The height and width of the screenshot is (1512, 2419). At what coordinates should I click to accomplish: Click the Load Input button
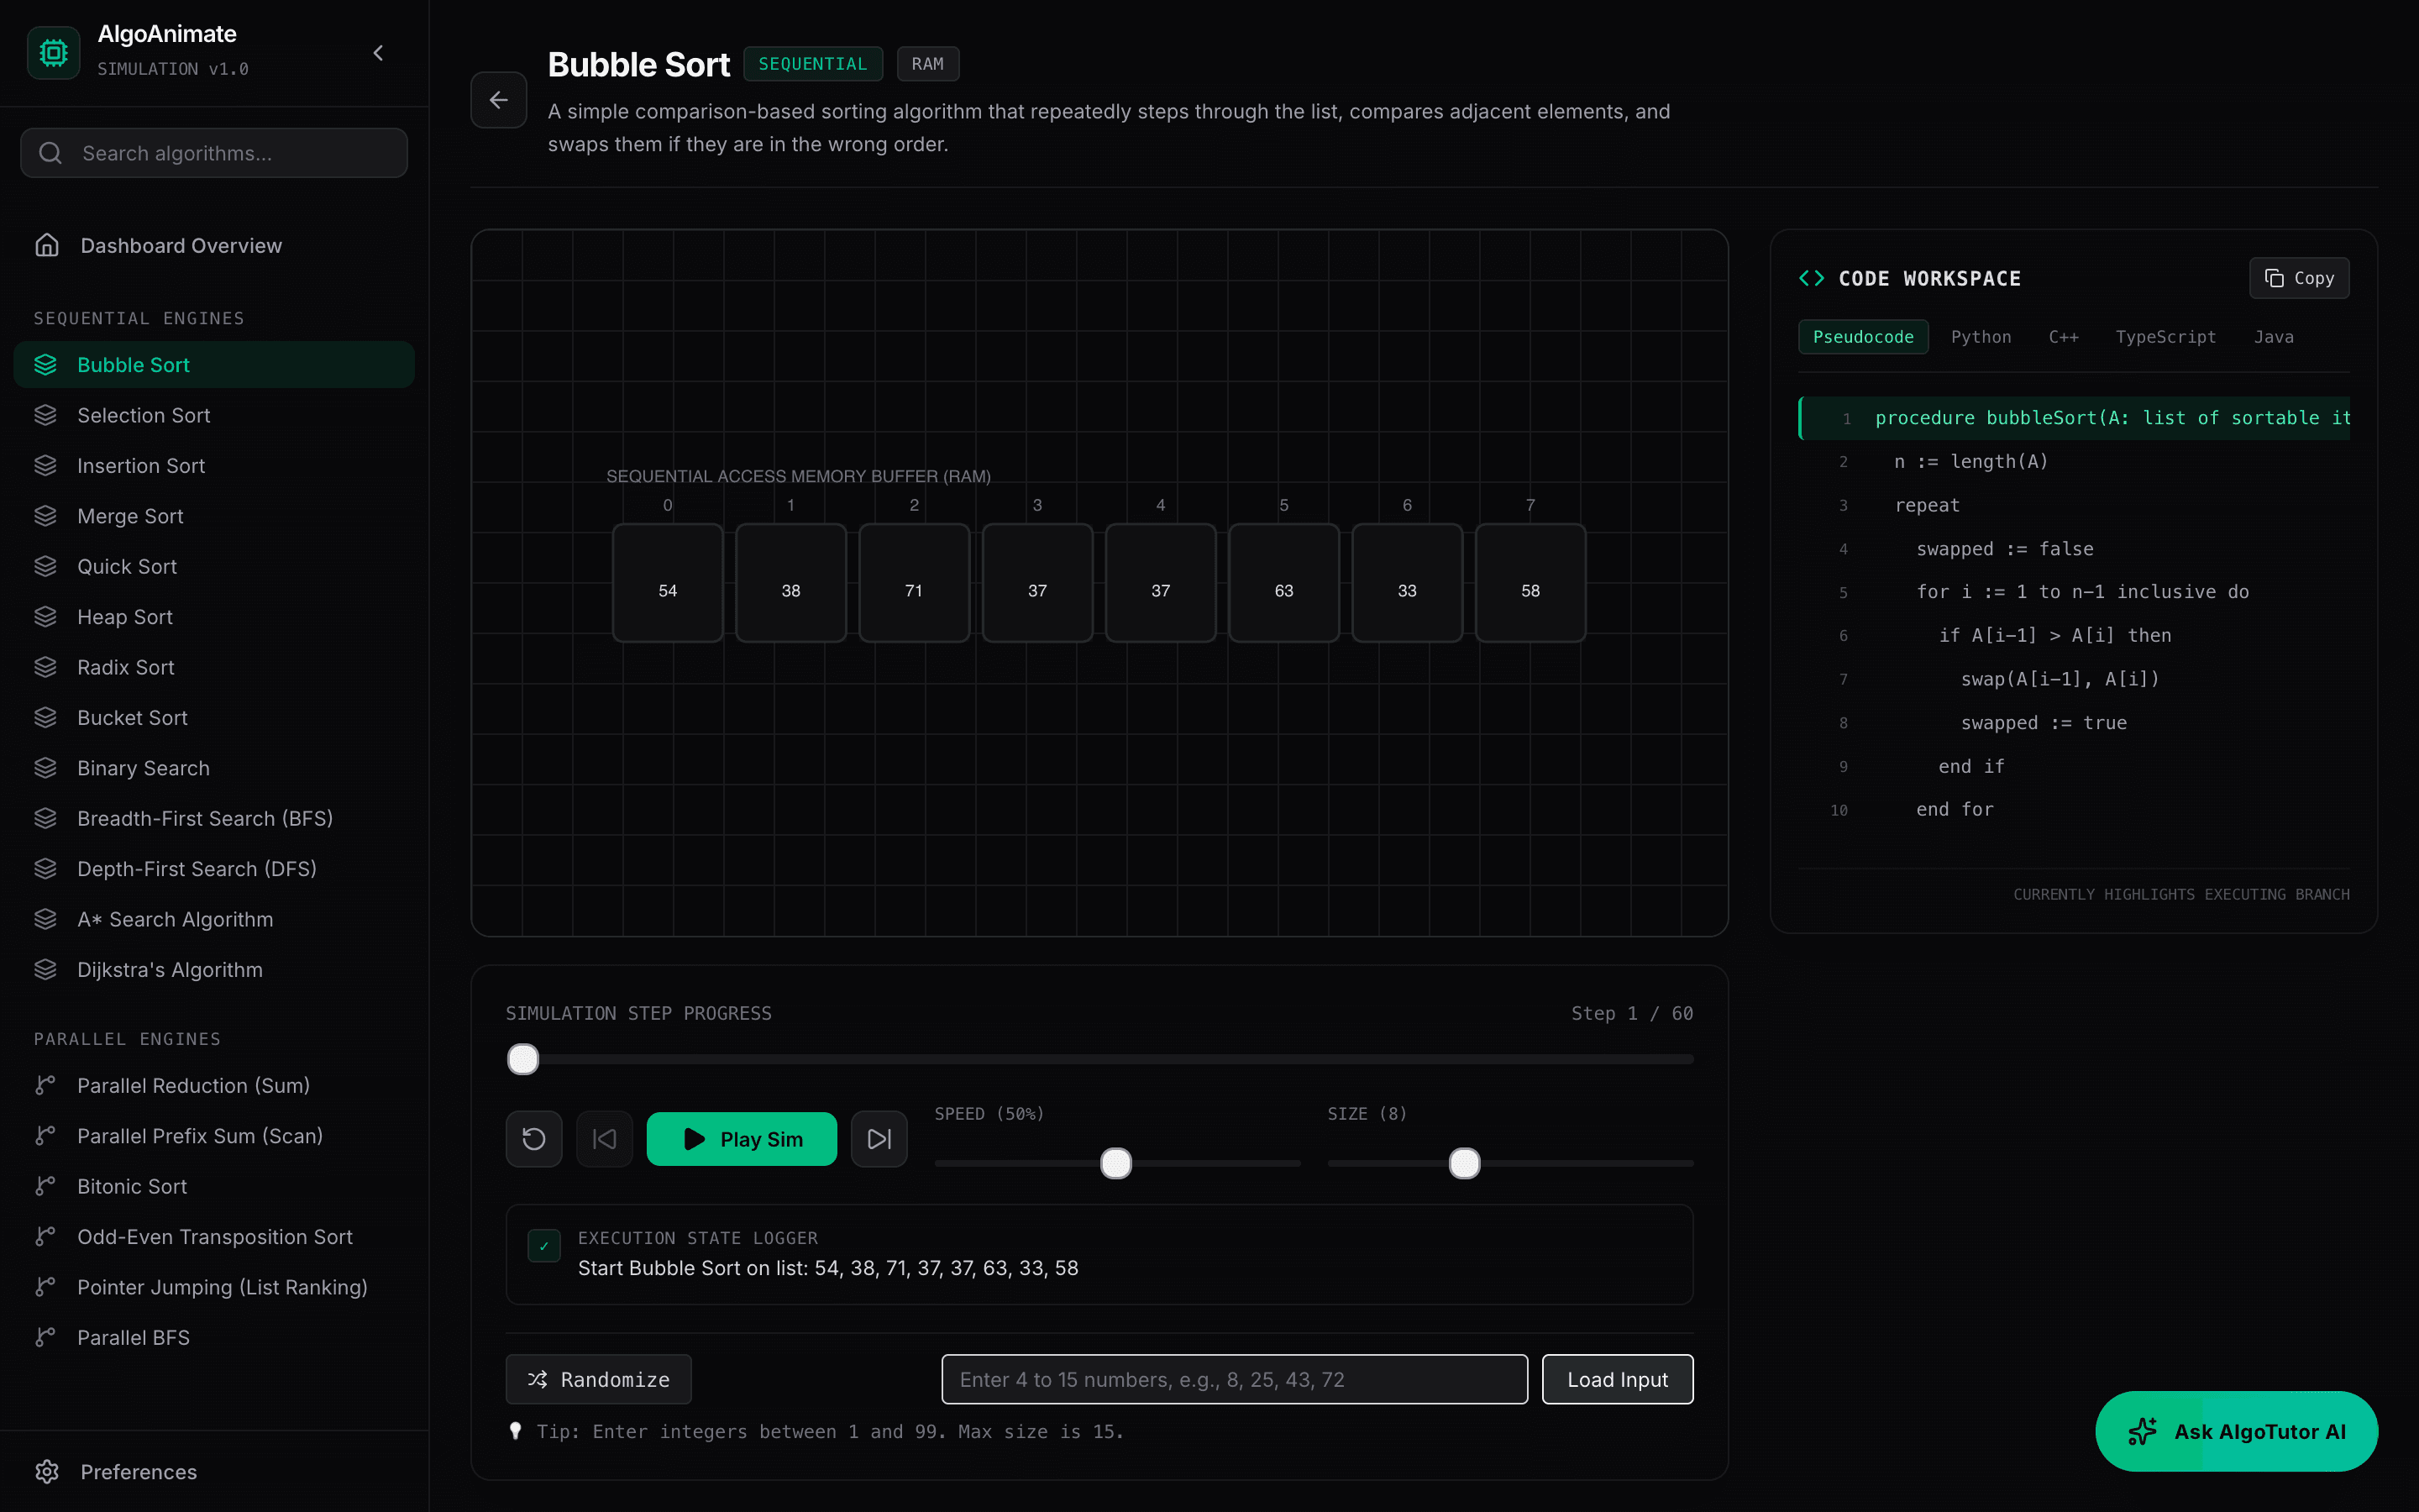(x=1618, y=1379)
